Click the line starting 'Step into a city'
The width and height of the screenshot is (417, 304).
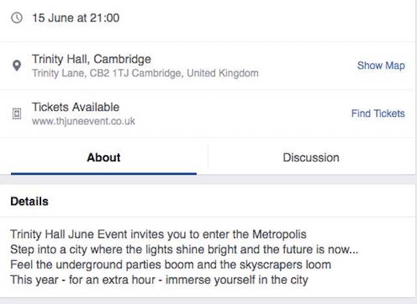(184, 250)
